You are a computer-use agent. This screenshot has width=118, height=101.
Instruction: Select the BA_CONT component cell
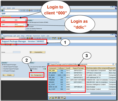(x=53, y=89)
